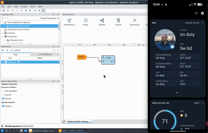
Task: Open the RON card three-dot menu
Action: pyautogui.click(x=202, y=23)
